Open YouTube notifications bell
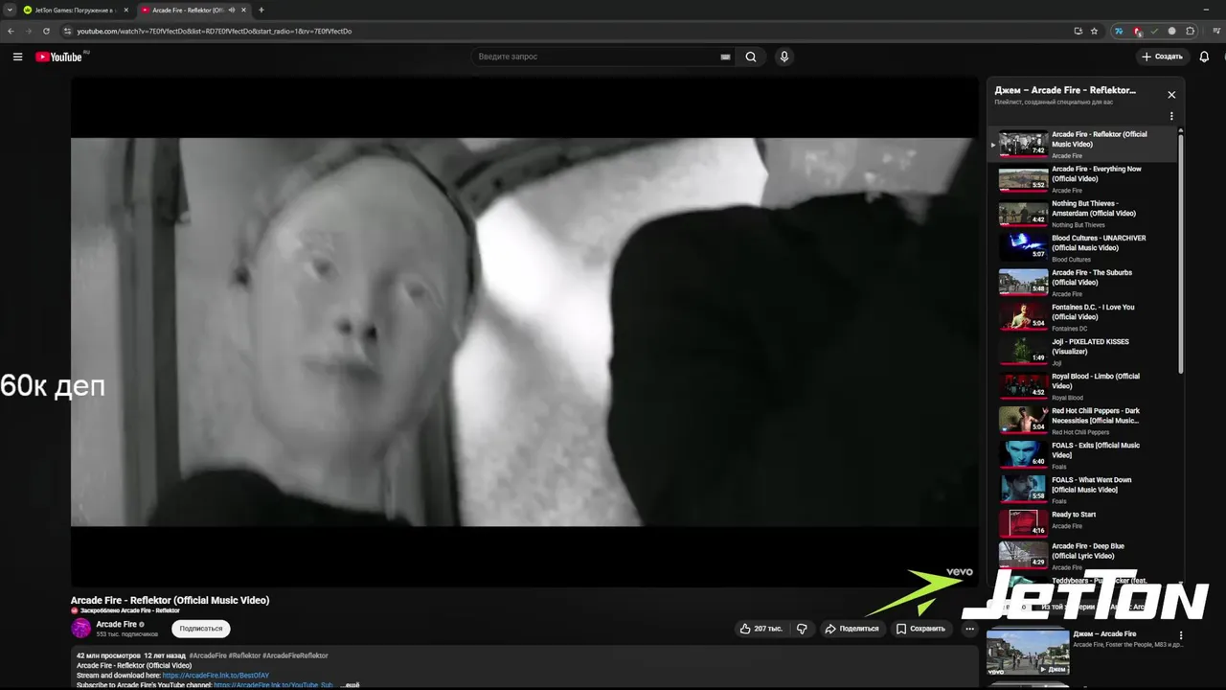Image resolution: width=1226 pixels, height=690 pixels. (1204, 57)
